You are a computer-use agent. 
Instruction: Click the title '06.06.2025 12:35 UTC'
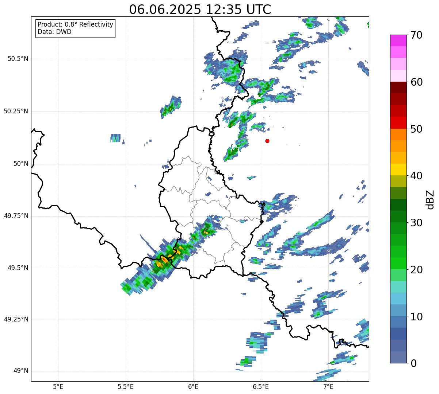pyautogui.click(x=200, y=9)
